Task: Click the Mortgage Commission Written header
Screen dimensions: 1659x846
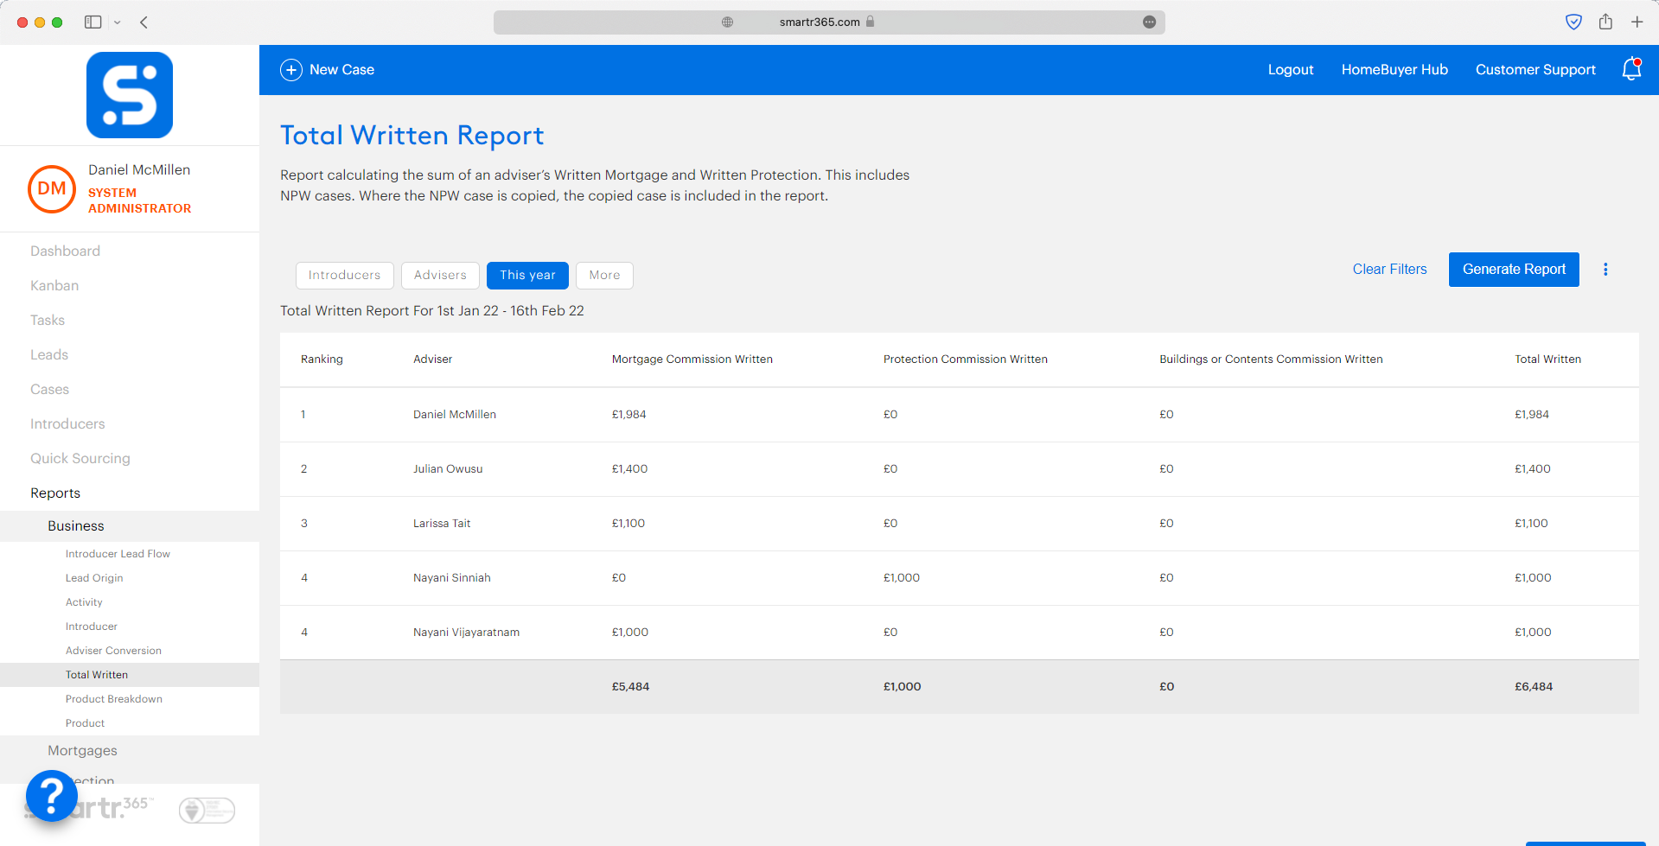Action: click(x=692, y=359)
